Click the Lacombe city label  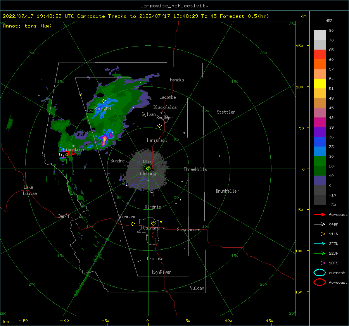click(168, 97)
